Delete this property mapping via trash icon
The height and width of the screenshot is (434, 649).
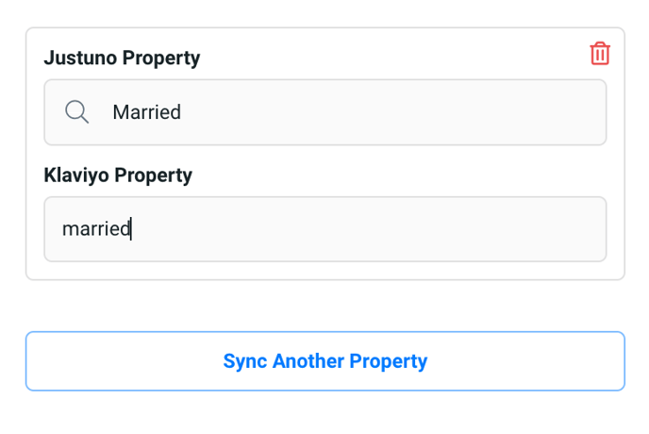pos(600,54)
